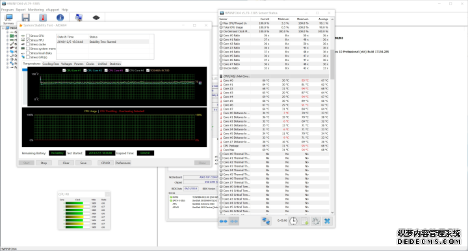
Task: Click the Stress FPU icon beside its checkbox
Action: (x=23, y=40)
